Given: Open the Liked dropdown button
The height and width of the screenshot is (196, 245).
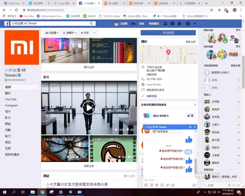Looking at the screenshot, I should point(52,33).
